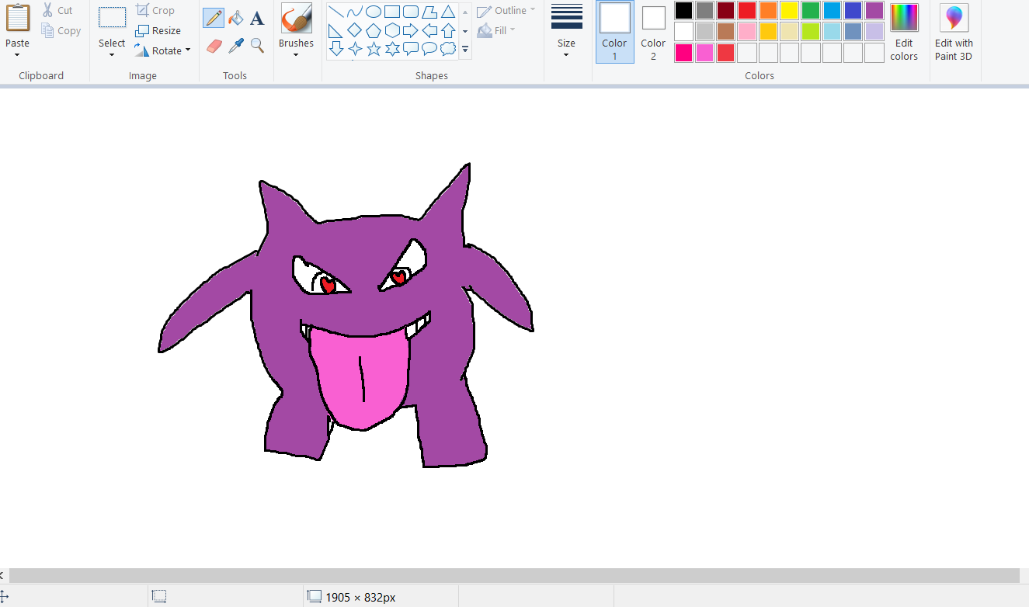Open the shape Outline dropdown

point(506,11)
